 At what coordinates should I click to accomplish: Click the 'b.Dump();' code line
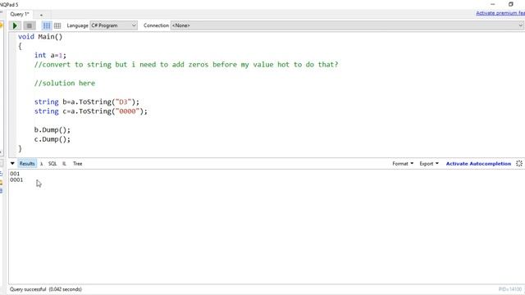pyautogui.click(x=52, y=129)
